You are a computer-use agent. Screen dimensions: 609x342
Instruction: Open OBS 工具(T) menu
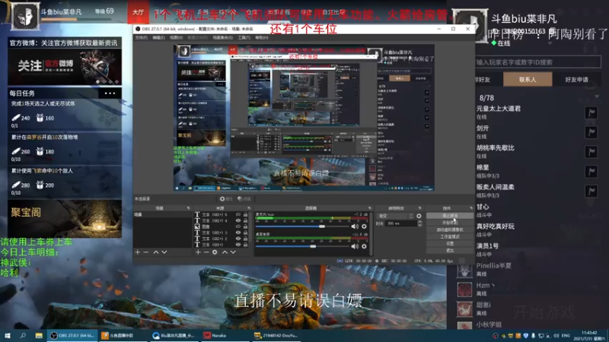244,37
